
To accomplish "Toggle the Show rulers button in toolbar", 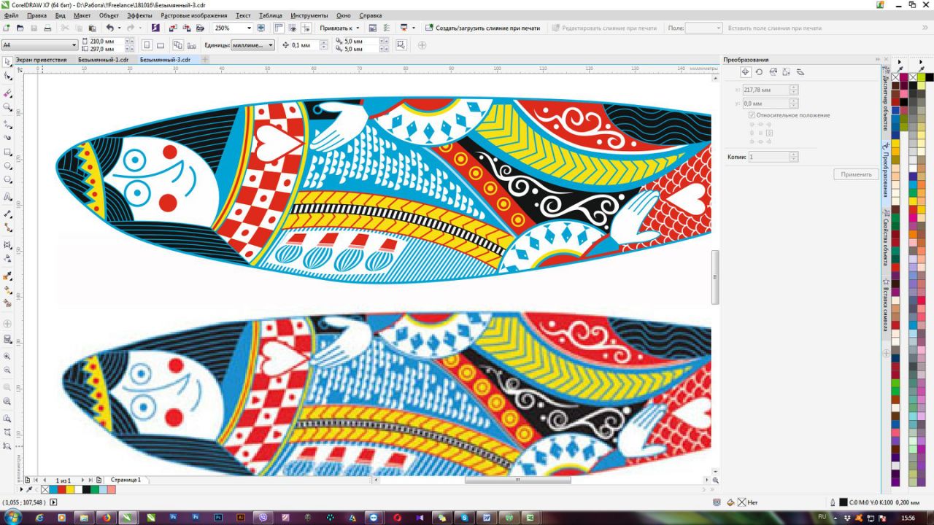I will [x=279, y=28].
